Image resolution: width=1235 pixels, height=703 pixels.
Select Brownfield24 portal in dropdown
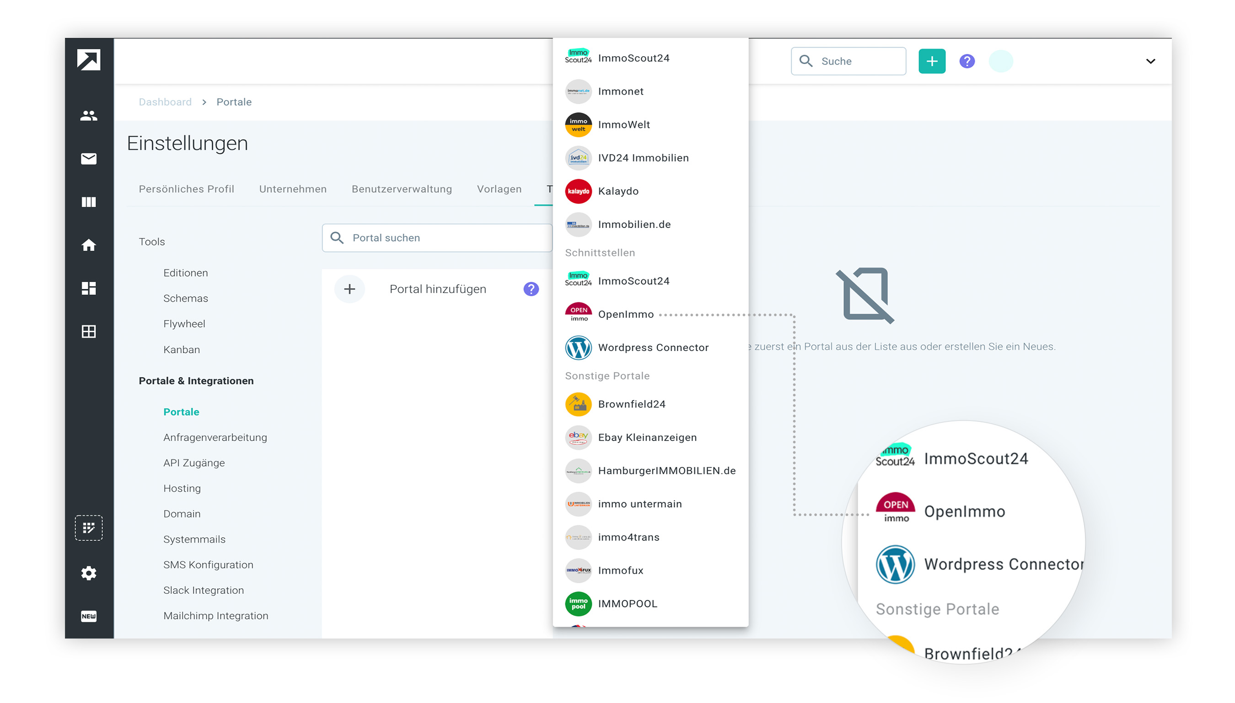pos(650,404)
